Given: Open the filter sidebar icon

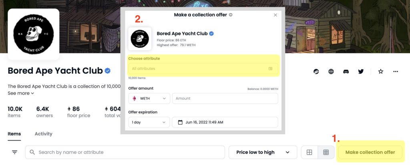Looking at the screenshot, I should [15, 152].
